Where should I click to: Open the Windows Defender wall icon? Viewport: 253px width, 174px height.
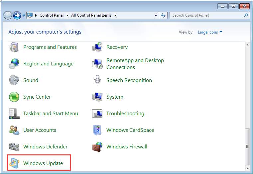pyautogui.click(x=14, y=147)
